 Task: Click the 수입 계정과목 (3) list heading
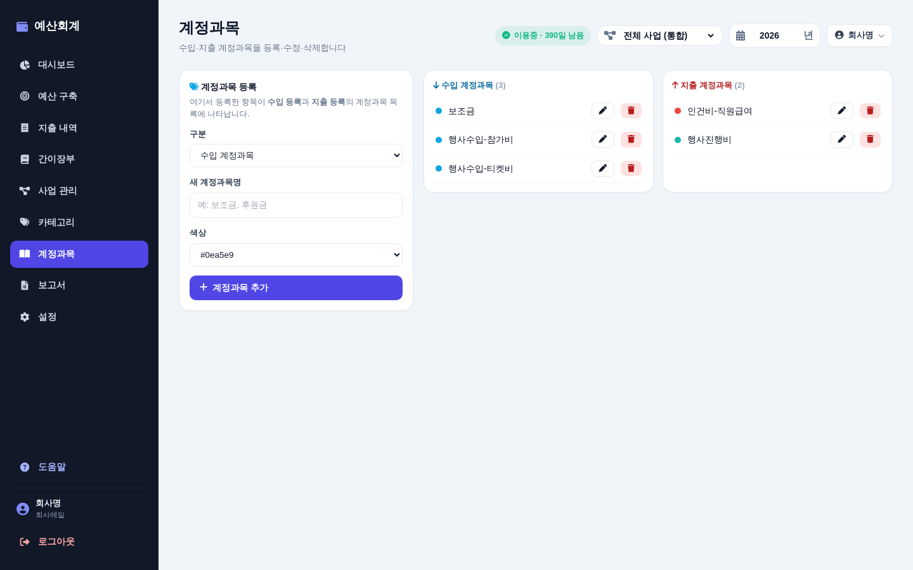[469, 85]
